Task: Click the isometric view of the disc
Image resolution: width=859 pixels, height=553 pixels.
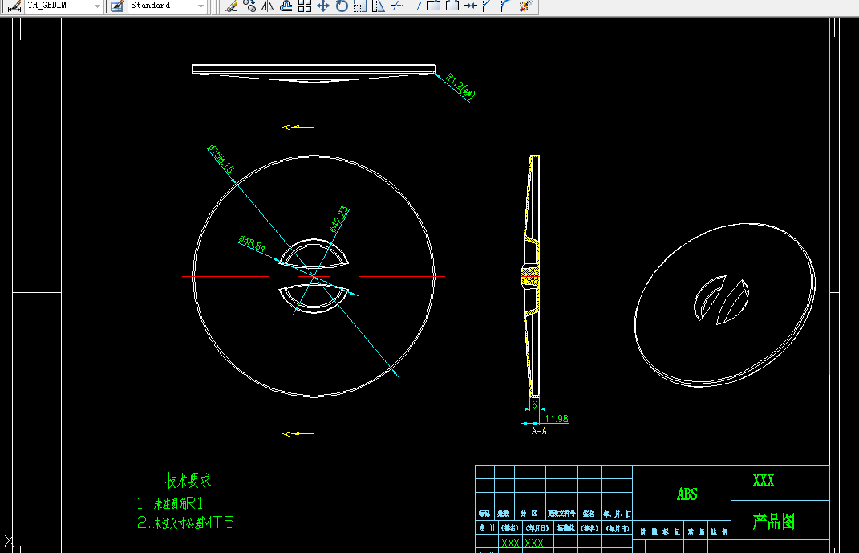Action: point(725,305)
